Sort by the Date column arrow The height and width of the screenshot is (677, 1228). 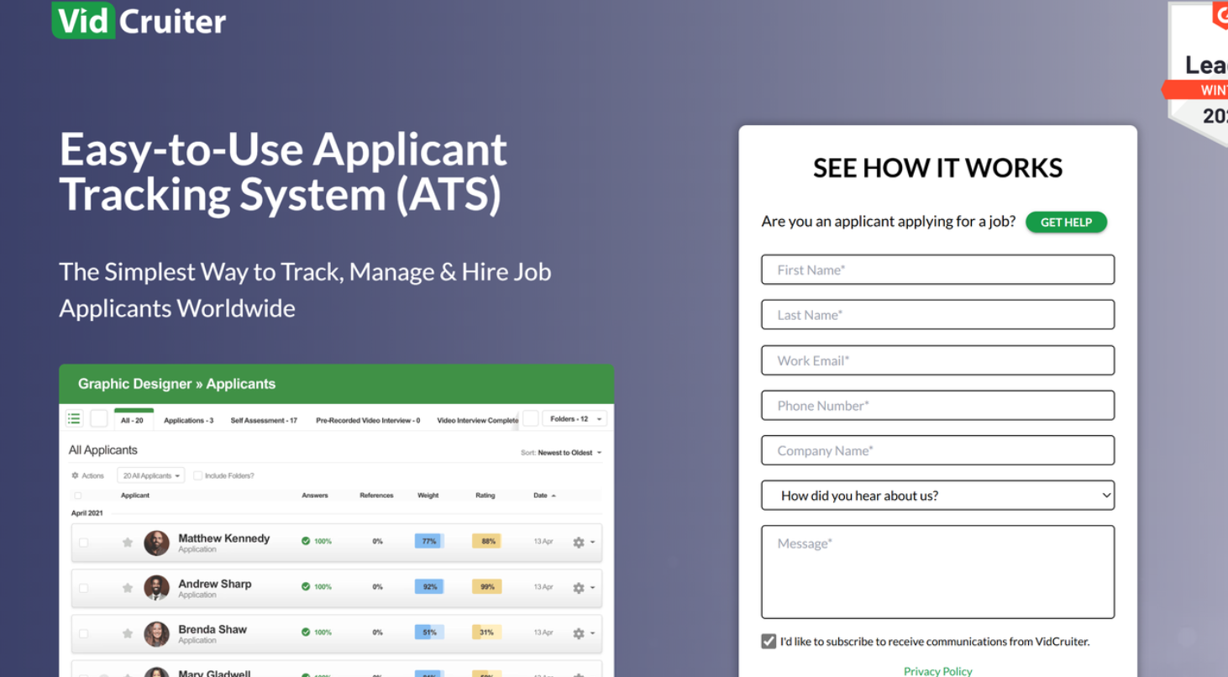pos(554,496)
